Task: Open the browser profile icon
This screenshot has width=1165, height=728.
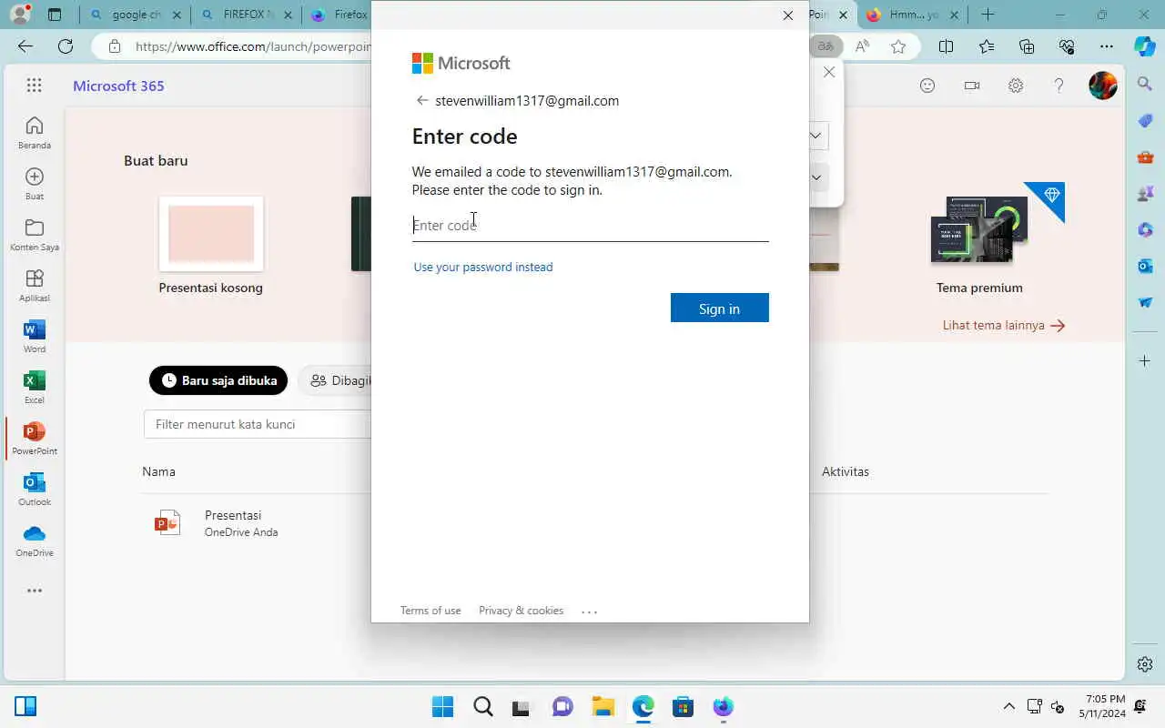Action: click(x=19, y=15)
